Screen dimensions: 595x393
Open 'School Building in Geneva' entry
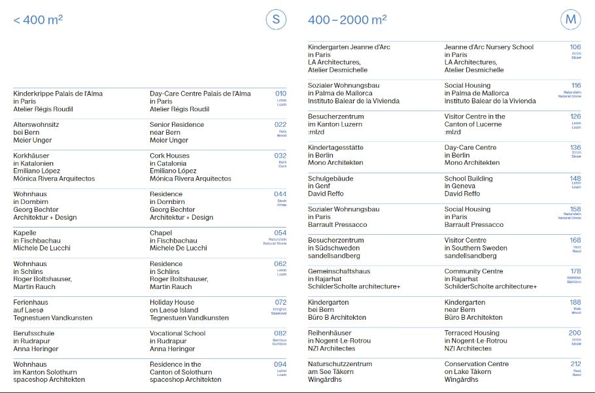(468, 179)
